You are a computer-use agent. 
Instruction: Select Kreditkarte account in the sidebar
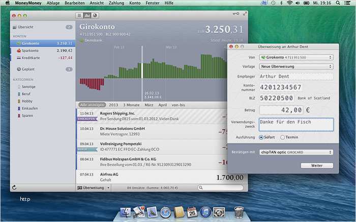(43, 58)
